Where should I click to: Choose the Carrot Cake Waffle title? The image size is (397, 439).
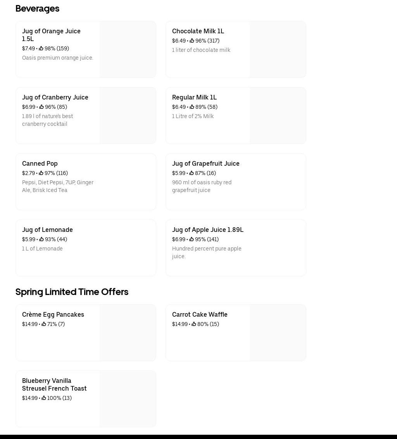tap(200, 314)
